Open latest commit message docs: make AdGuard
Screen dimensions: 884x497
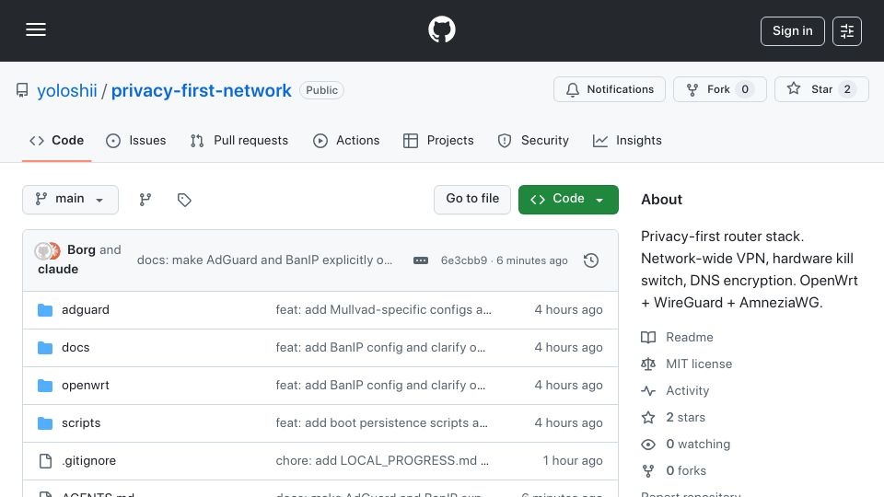pyautogui.click(x=264, y=260)
